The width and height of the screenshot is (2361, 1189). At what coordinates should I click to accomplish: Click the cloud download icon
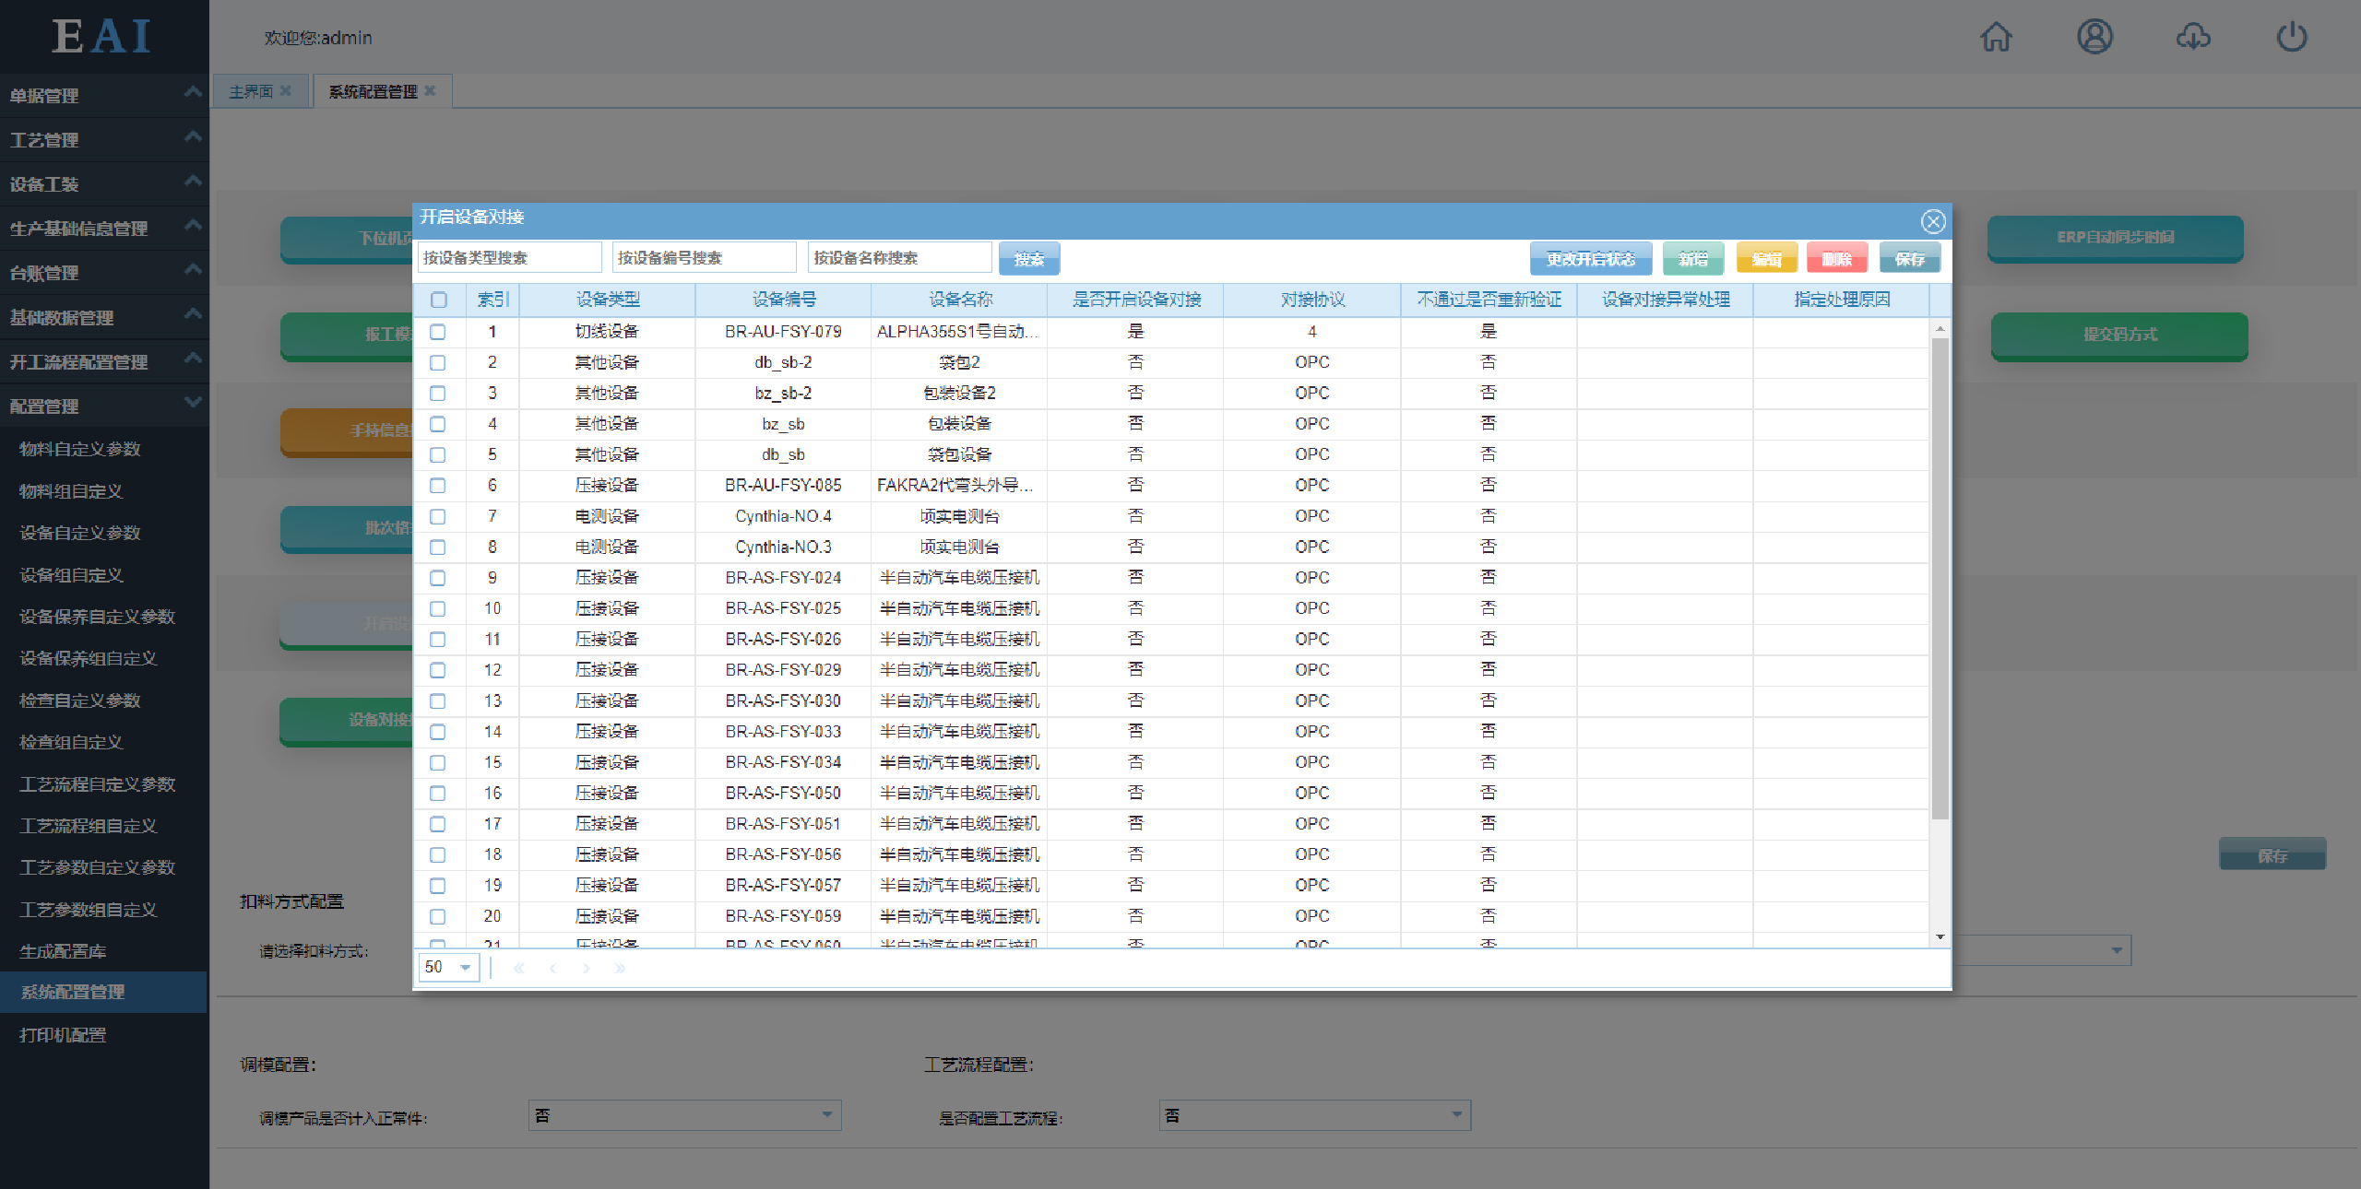click(2193, 37)
